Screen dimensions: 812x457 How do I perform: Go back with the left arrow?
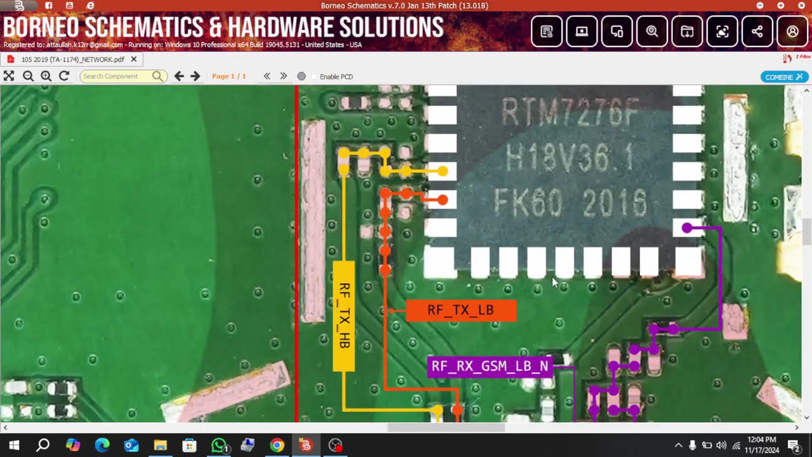click(x=179, y=76)
